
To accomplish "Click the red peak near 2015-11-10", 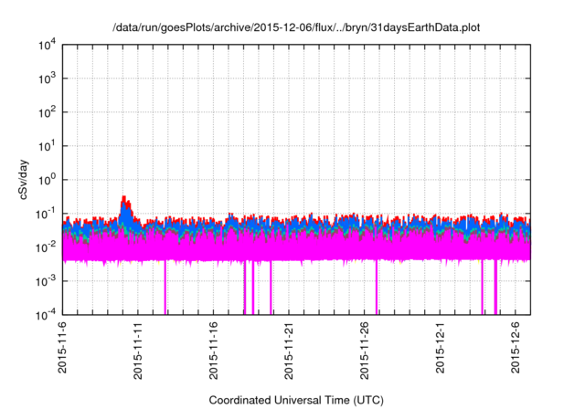I will point(124,199).
